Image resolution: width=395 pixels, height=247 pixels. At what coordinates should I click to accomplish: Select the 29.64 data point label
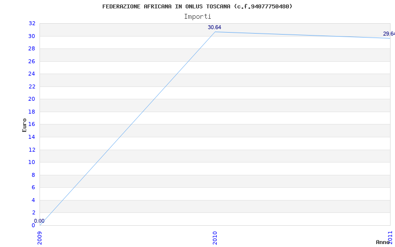click(389, 34)
